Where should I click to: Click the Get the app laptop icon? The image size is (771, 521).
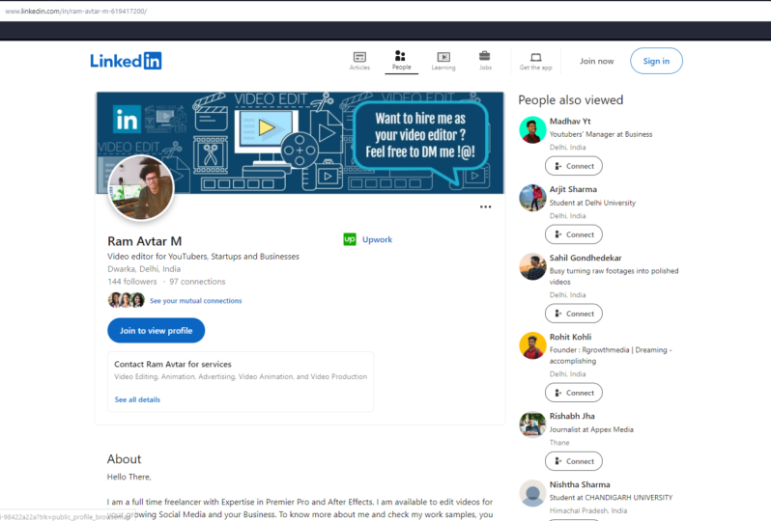pyautogui.click(x=536, y=58)
